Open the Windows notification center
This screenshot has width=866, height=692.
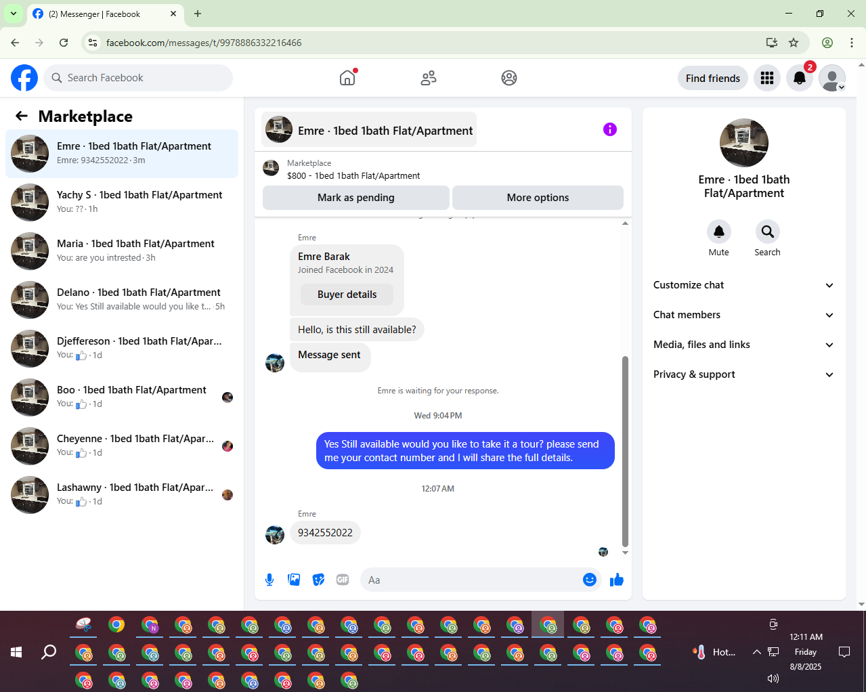click(844, 652)
